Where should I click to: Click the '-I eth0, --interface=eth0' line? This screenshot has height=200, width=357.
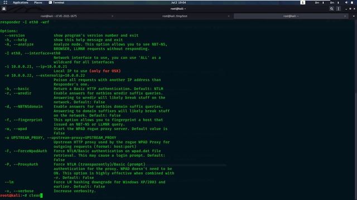(32, 53)
